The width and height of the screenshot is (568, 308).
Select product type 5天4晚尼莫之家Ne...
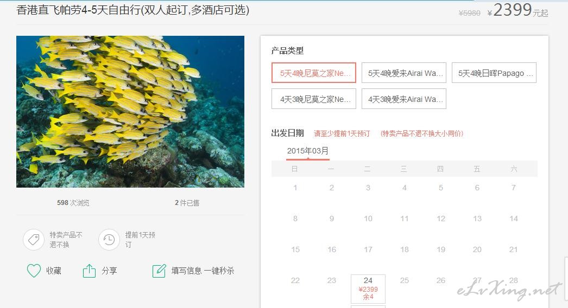coord(314,73)
